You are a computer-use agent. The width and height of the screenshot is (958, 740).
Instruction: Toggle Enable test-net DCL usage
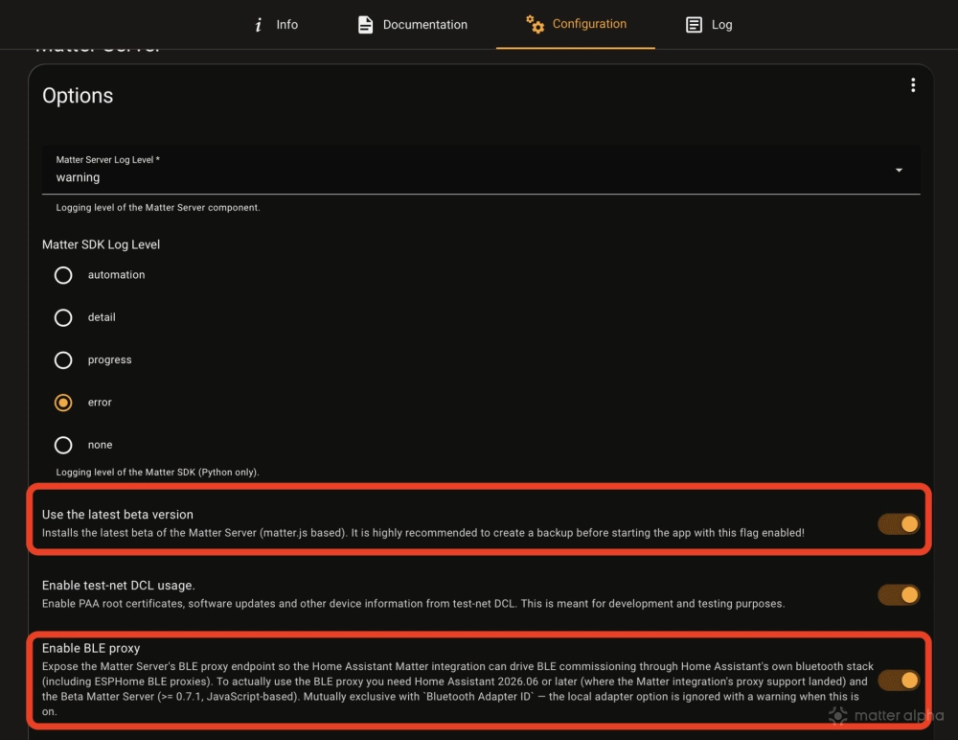(x=899, y=594)
